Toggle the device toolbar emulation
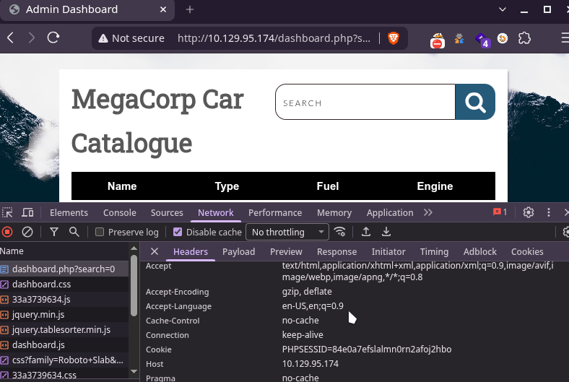 click(x=27, y=212)
